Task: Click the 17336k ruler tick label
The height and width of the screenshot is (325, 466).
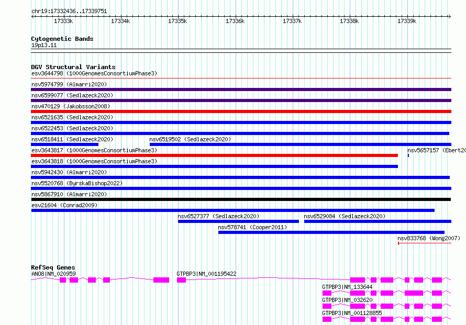Action: coord(235,21)
